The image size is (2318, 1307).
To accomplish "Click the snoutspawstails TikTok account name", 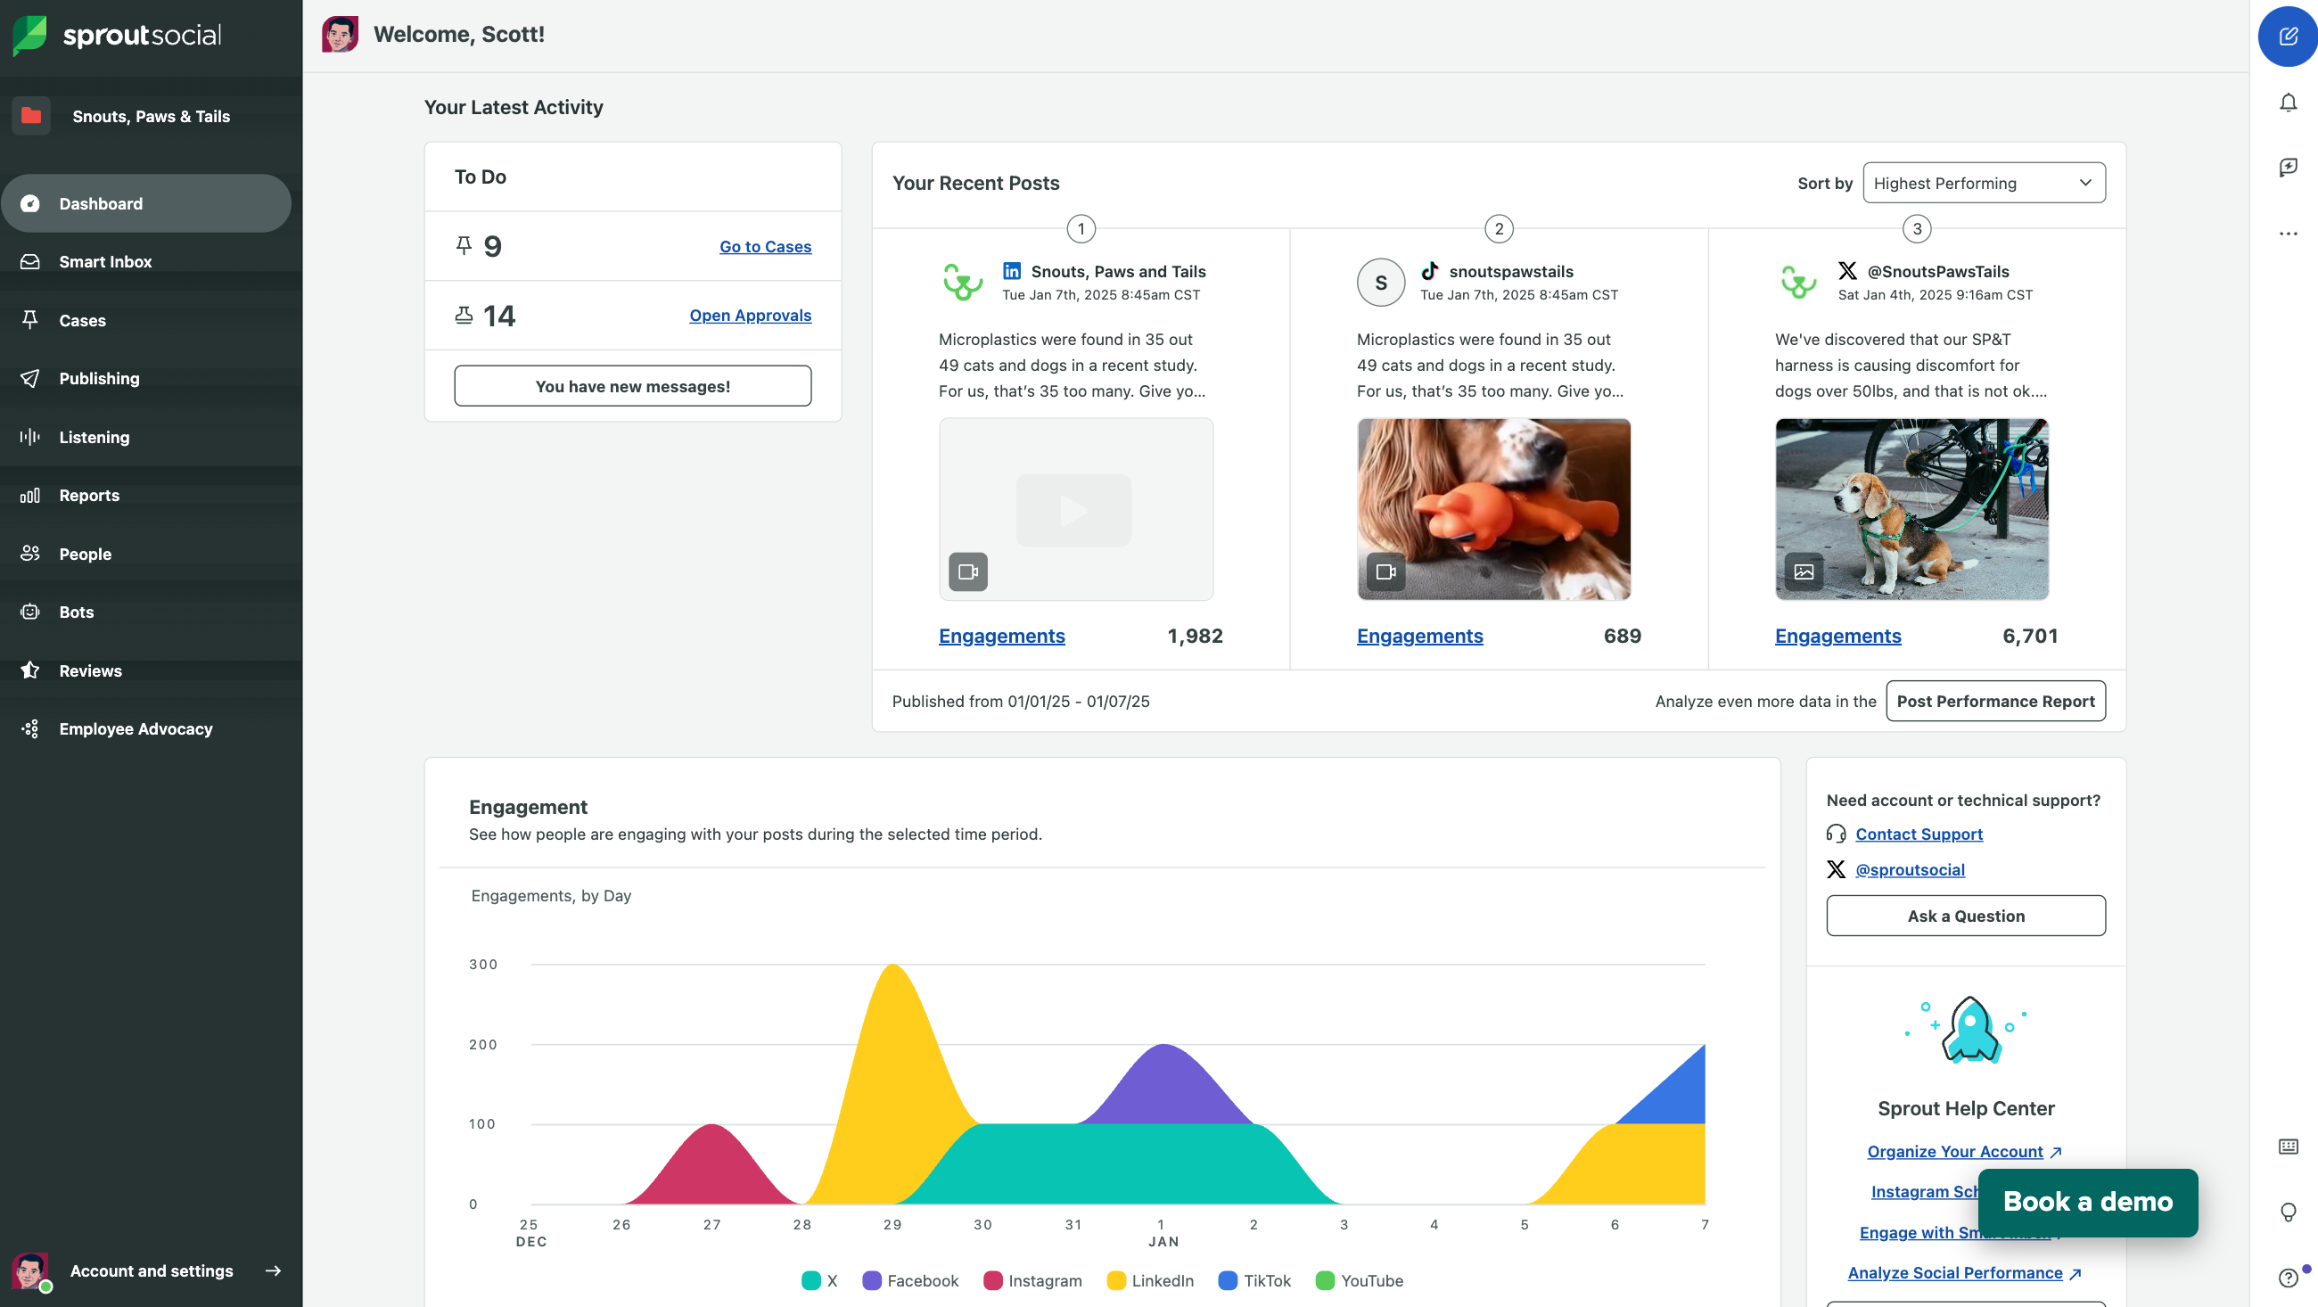I will click(1511, 271).
